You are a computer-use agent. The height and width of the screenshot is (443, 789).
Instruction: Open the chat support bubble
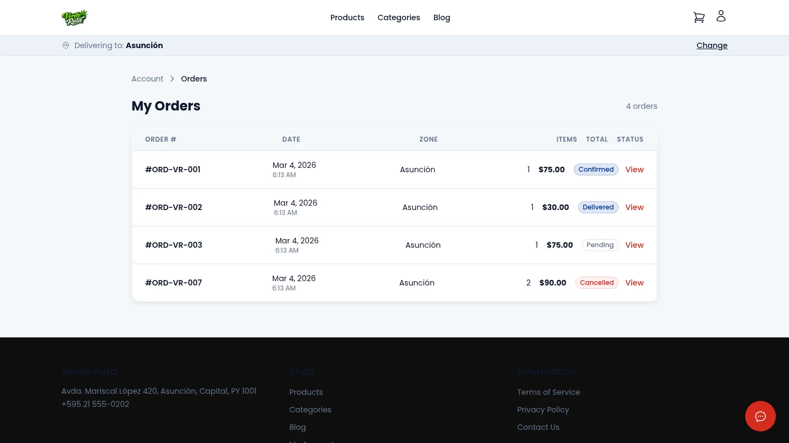(760, 416)
